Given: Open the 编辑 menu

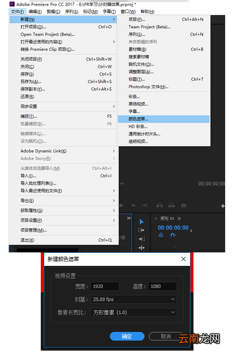Looking at the screenshot, I should click(x=35, y=12).
